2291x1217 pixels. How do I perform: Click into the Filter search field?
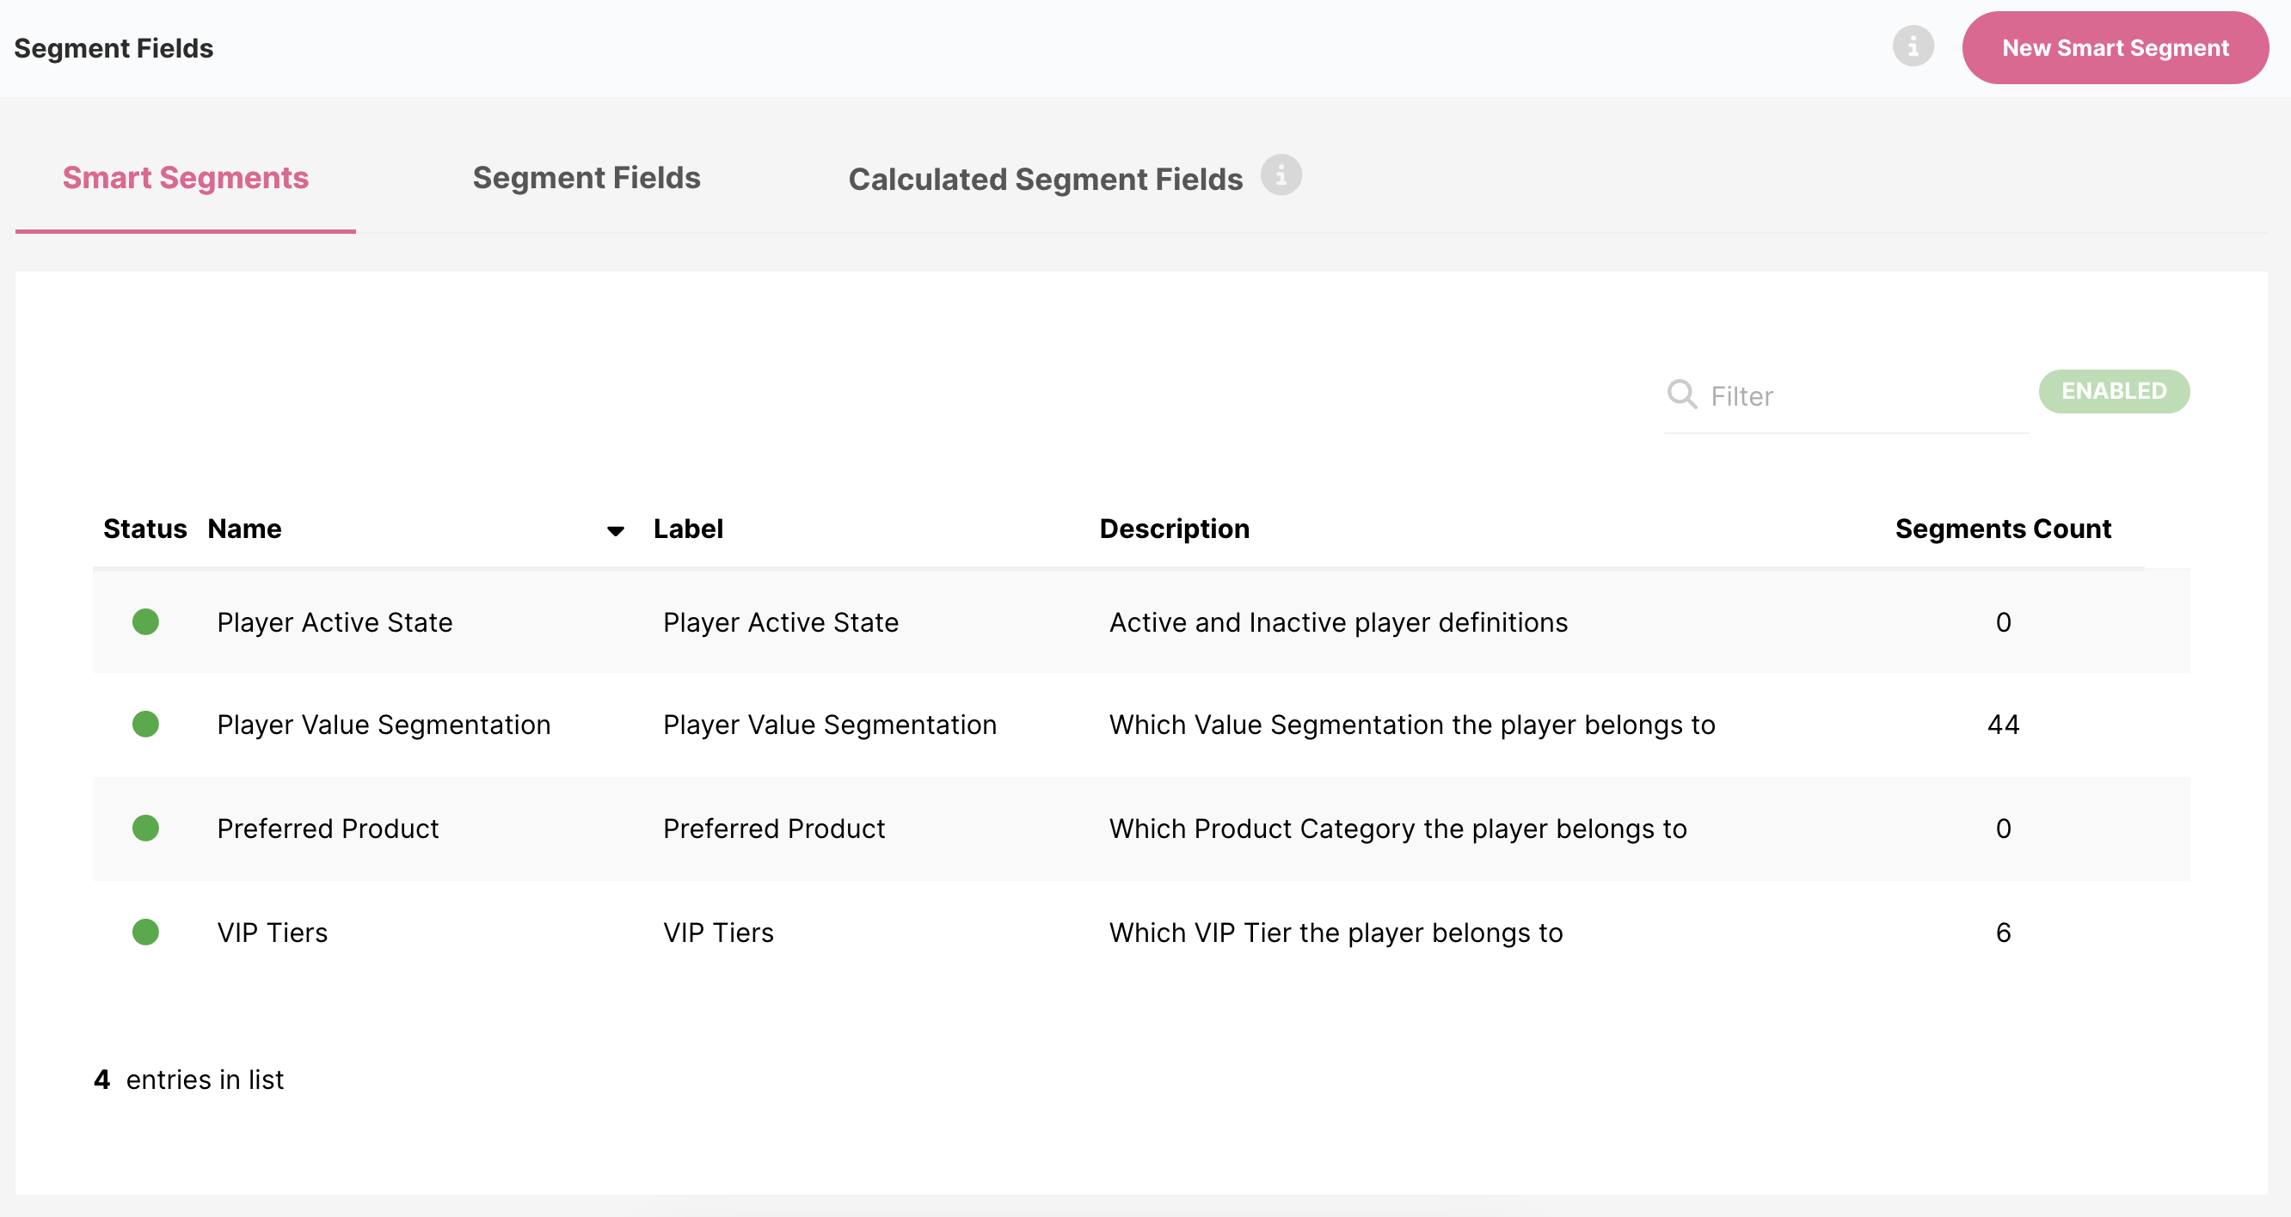tap(1858, 395)
